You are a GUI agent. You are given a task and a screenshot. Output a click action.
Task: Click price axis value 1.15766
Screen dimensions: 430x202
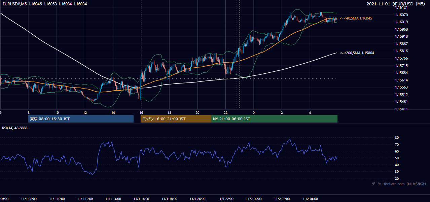401,58
